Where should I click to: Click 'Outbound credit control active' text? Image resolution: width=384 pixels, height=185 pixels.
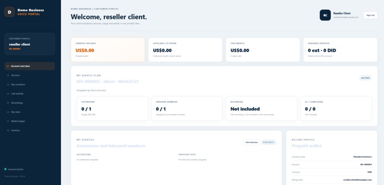(x=167, y=56)
